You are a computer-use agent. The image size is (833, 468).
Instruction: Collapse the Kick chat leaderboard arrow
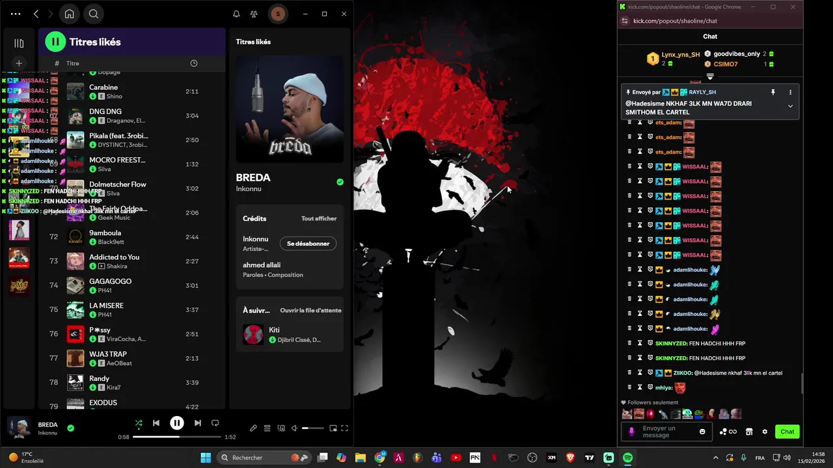point(710,77)
